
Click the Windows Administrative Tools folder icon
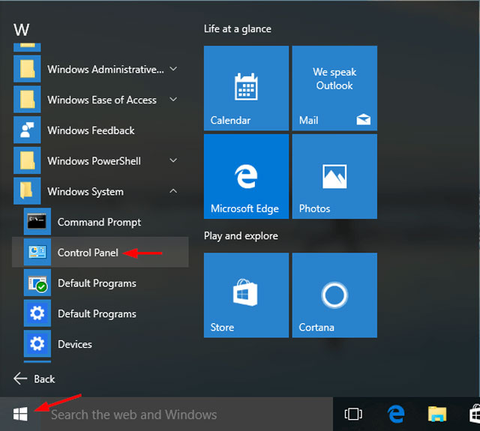[27, 69]
